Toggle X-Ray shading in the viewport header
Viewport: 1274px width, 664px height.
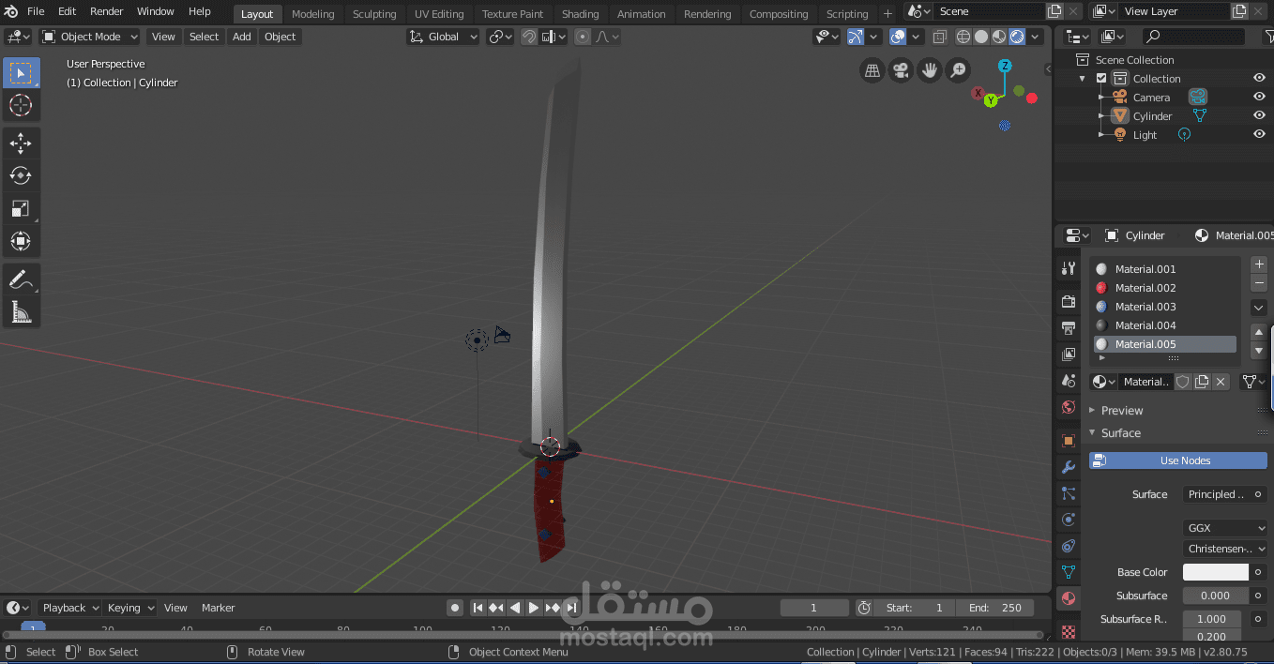(939, 36)
